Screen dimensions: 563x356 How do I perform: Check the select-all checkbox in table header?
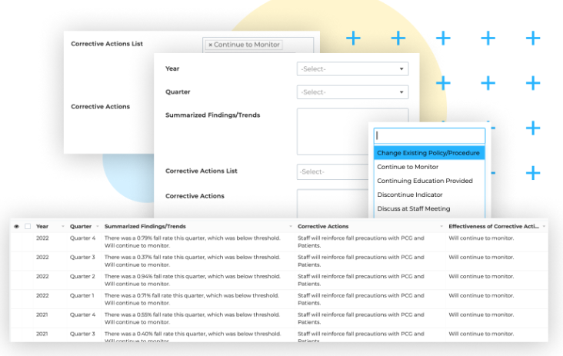pyautogui.click(x=28, y=227)
